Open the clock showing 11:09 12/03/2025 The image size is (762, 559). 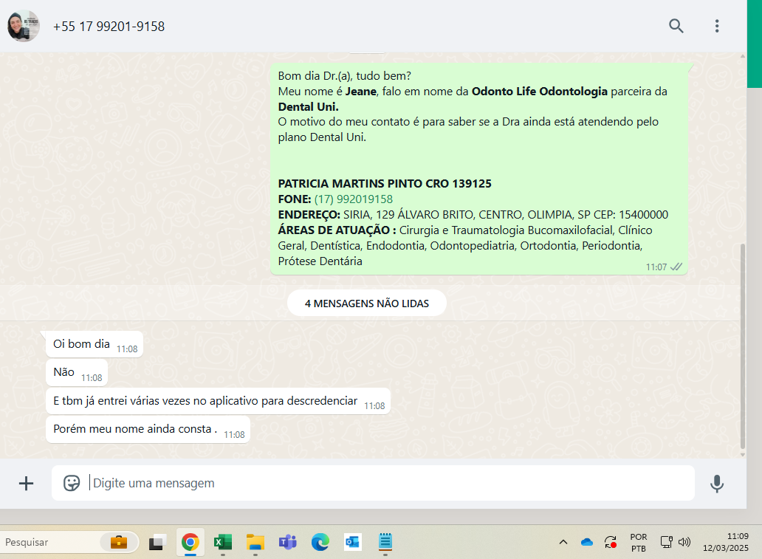tap(726, 542)
